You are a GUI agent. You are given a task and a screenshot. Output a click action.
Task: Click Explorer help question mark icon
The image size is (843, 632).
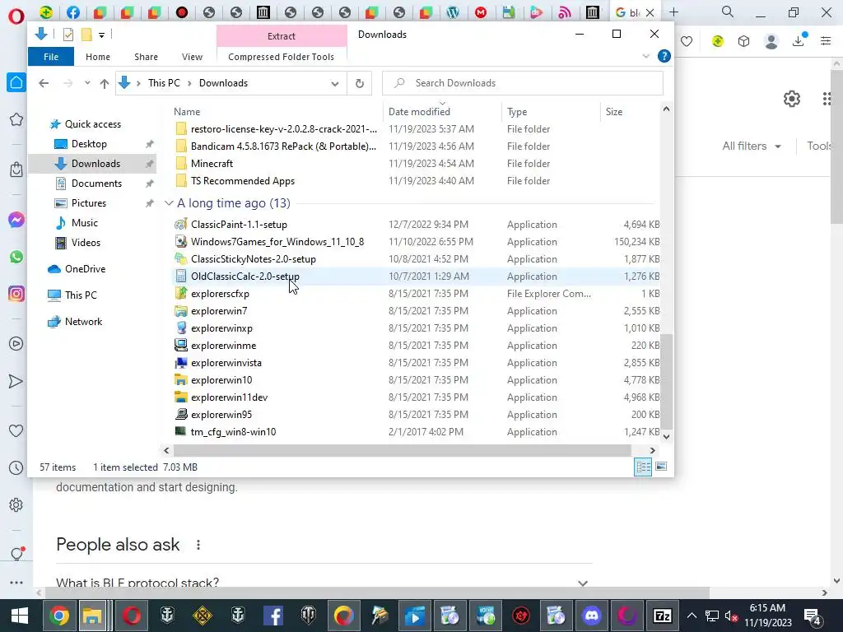[664, 56]
